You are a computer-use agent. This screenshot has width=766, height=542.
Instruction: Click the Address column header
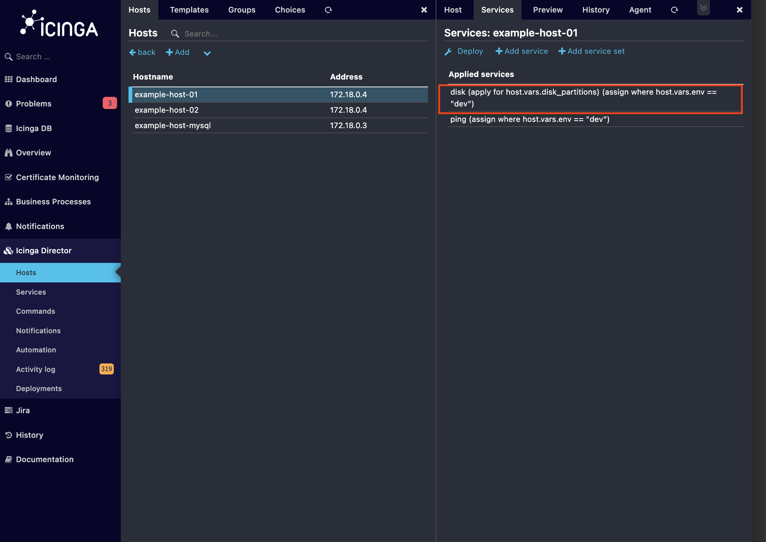346,77
